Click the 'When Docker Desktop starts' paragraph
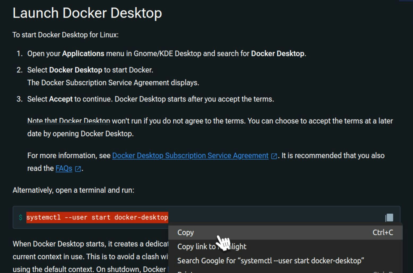This screenshot has height=273, width=413. [x=90, y=256]
